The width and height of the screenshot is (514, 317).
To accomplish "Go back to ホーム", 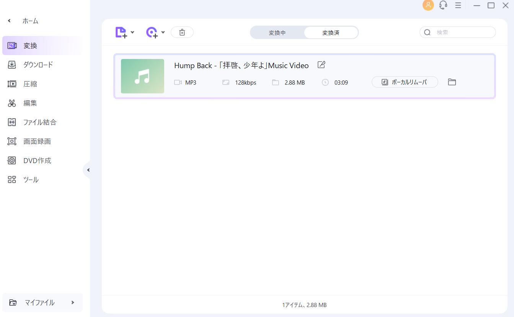I will tap(30, 21).
